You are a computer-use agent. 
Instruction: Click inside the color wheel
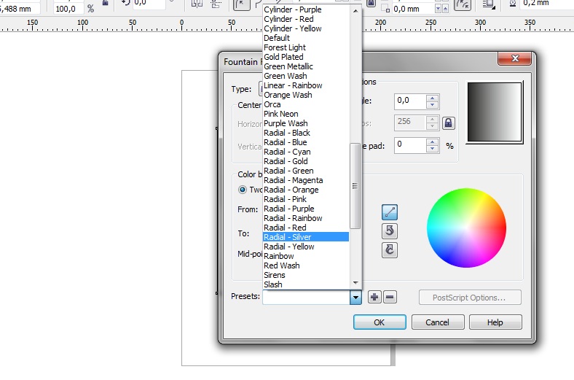[466, 227]
